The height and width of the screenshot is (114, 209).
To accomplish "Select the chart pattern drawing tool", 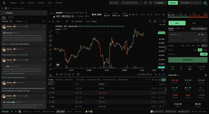I will click(50, 41).
